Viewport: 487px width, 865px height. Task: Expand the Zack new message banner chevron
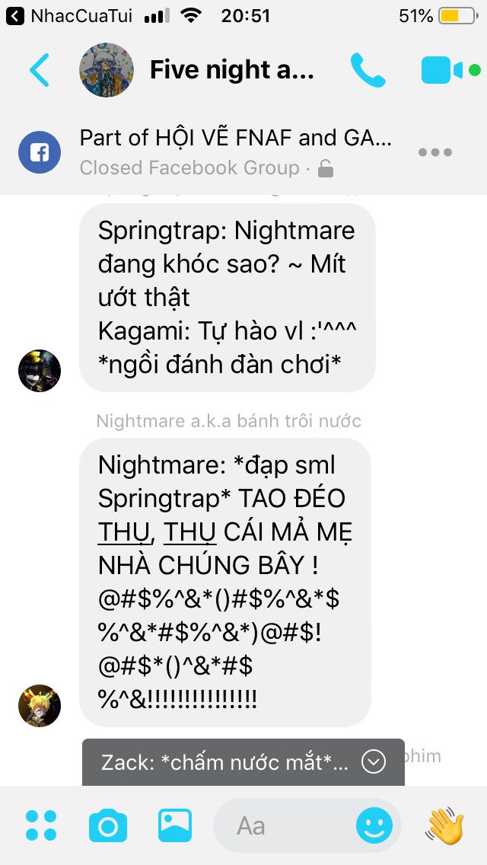click(x=374, y=762)
